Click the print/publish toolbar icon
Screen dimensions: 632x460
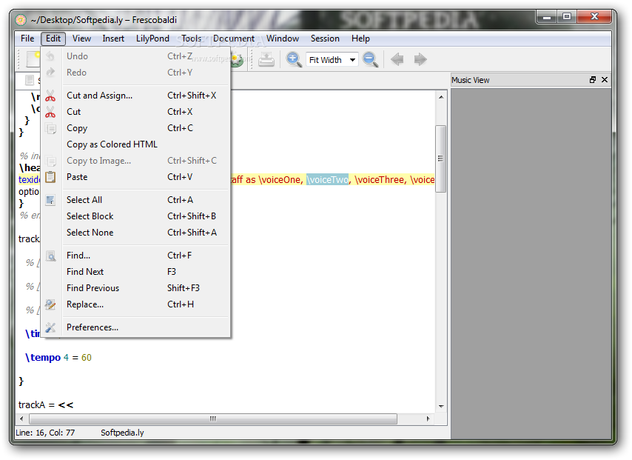click(x=266, y=59)
